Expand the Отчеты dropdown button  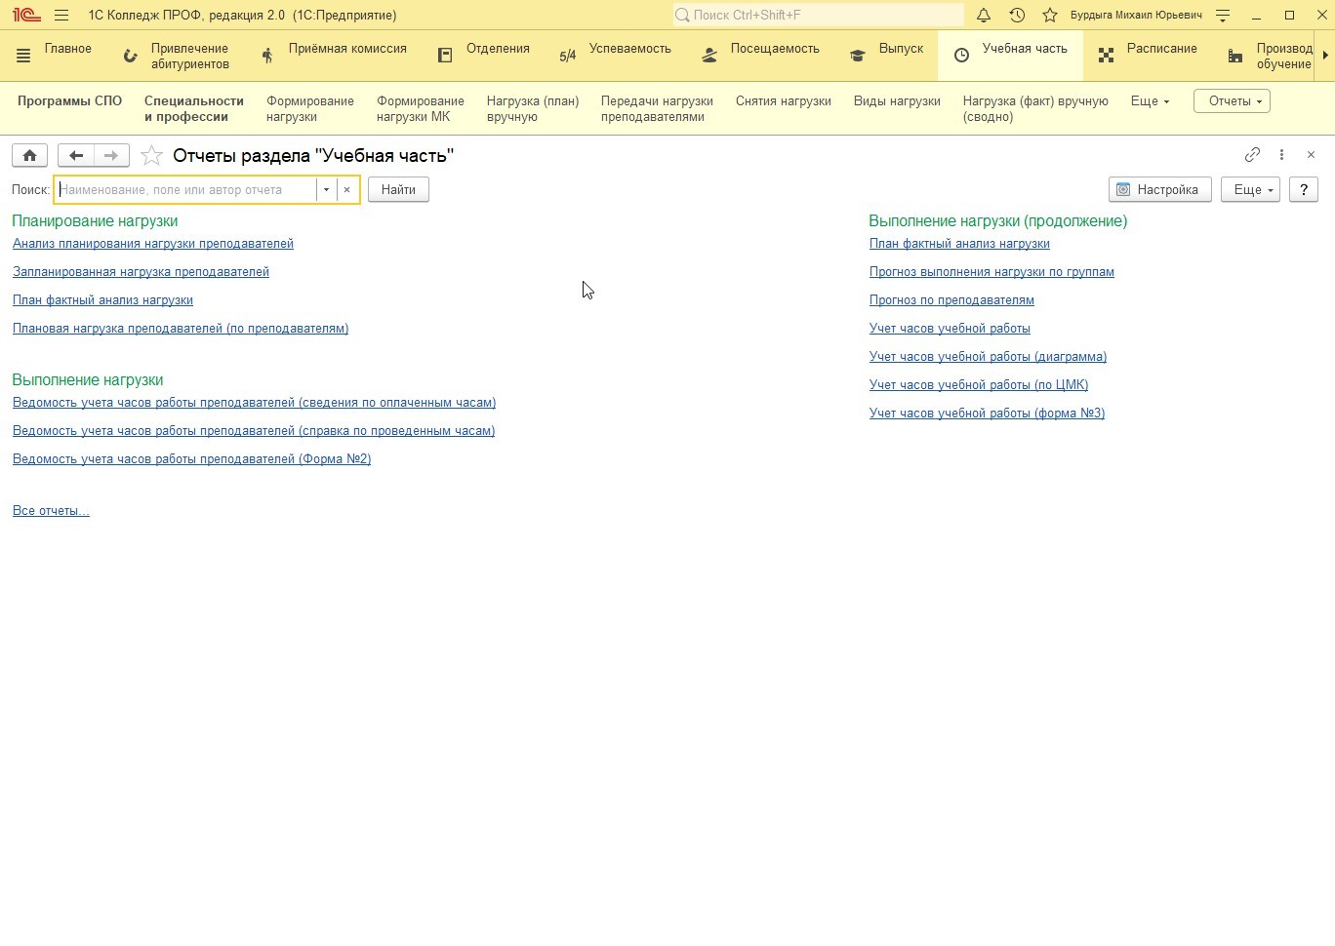[1232, 101]
